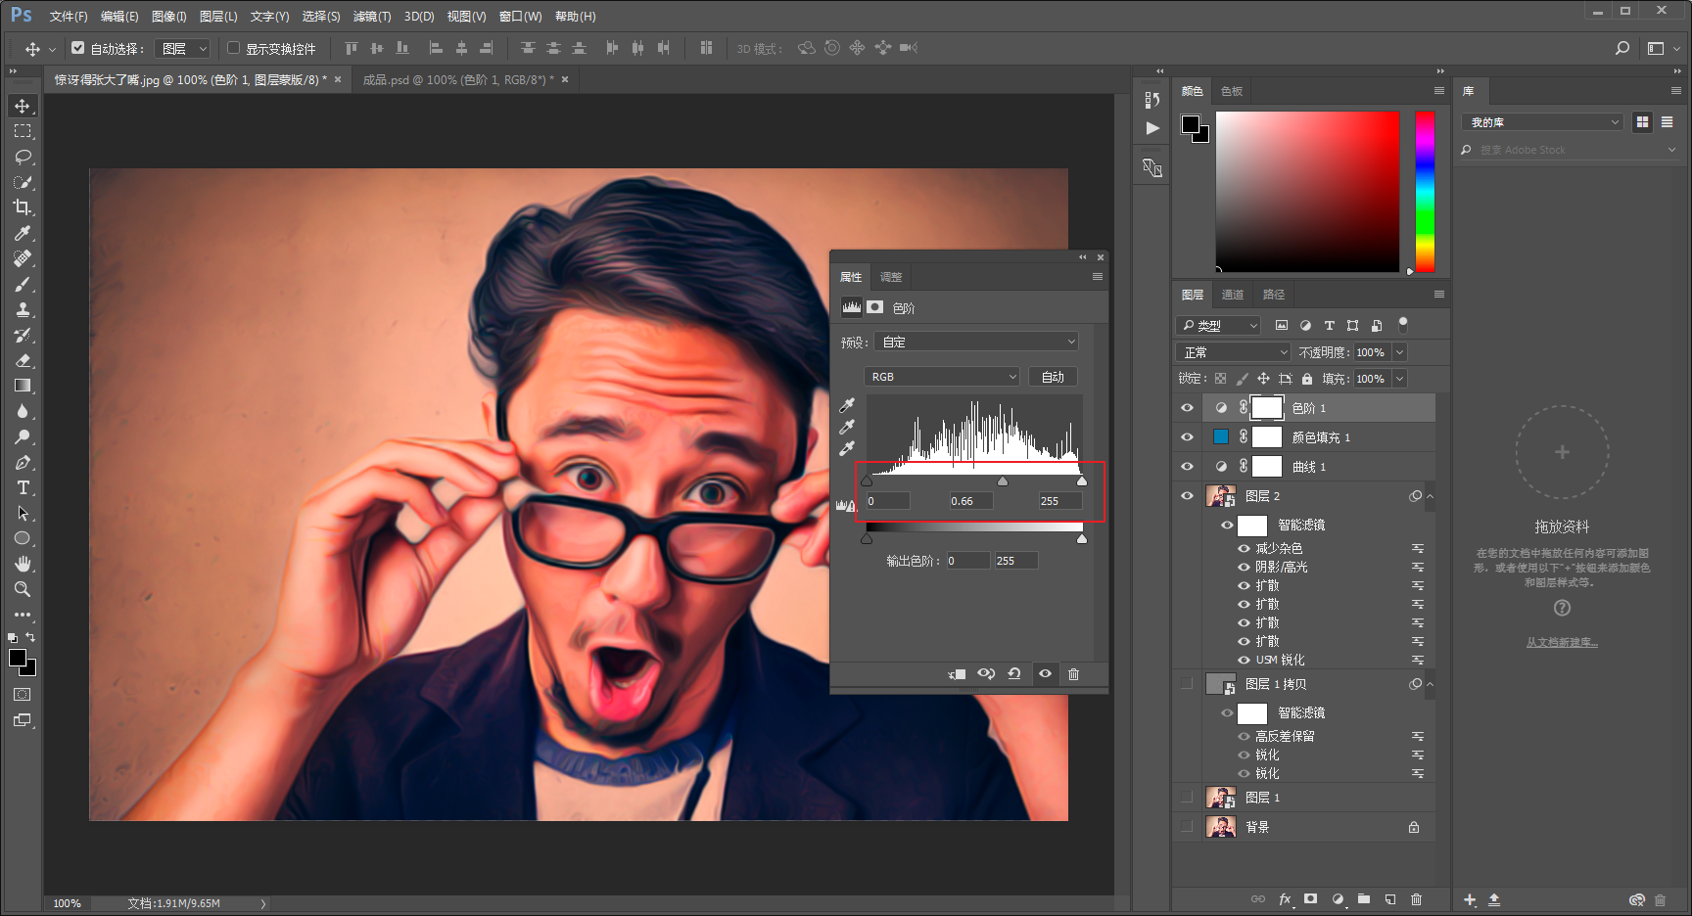Viewport: 1692px width, 916px height.
Task: Pick a color in the red color field
Action: click(1307, 191)
